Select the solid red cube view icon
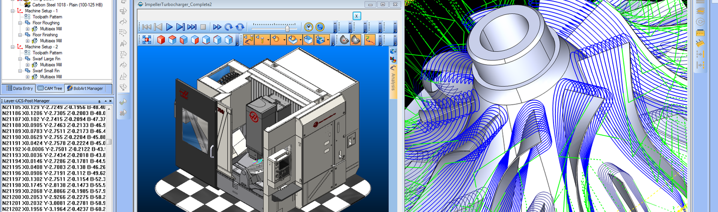718x212 pixels. click(x=161, y=40)
